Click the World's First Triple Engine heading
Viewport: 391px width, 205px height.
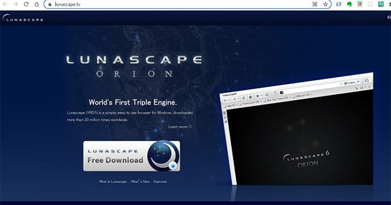[133, 102]
